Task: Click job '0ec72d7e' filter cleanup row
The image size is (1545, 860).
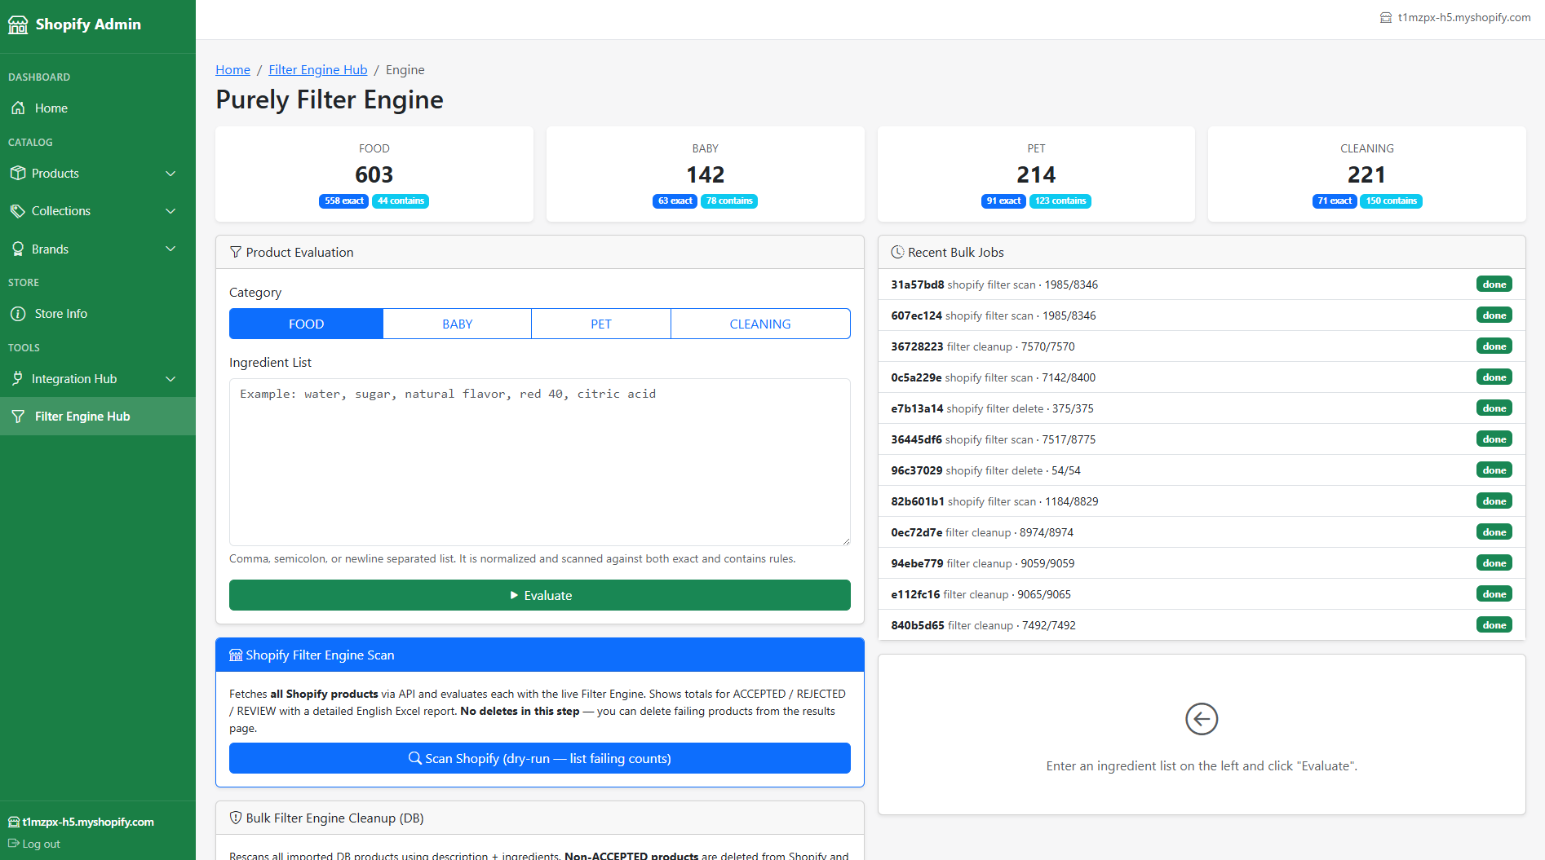Action: [1202, 532]
